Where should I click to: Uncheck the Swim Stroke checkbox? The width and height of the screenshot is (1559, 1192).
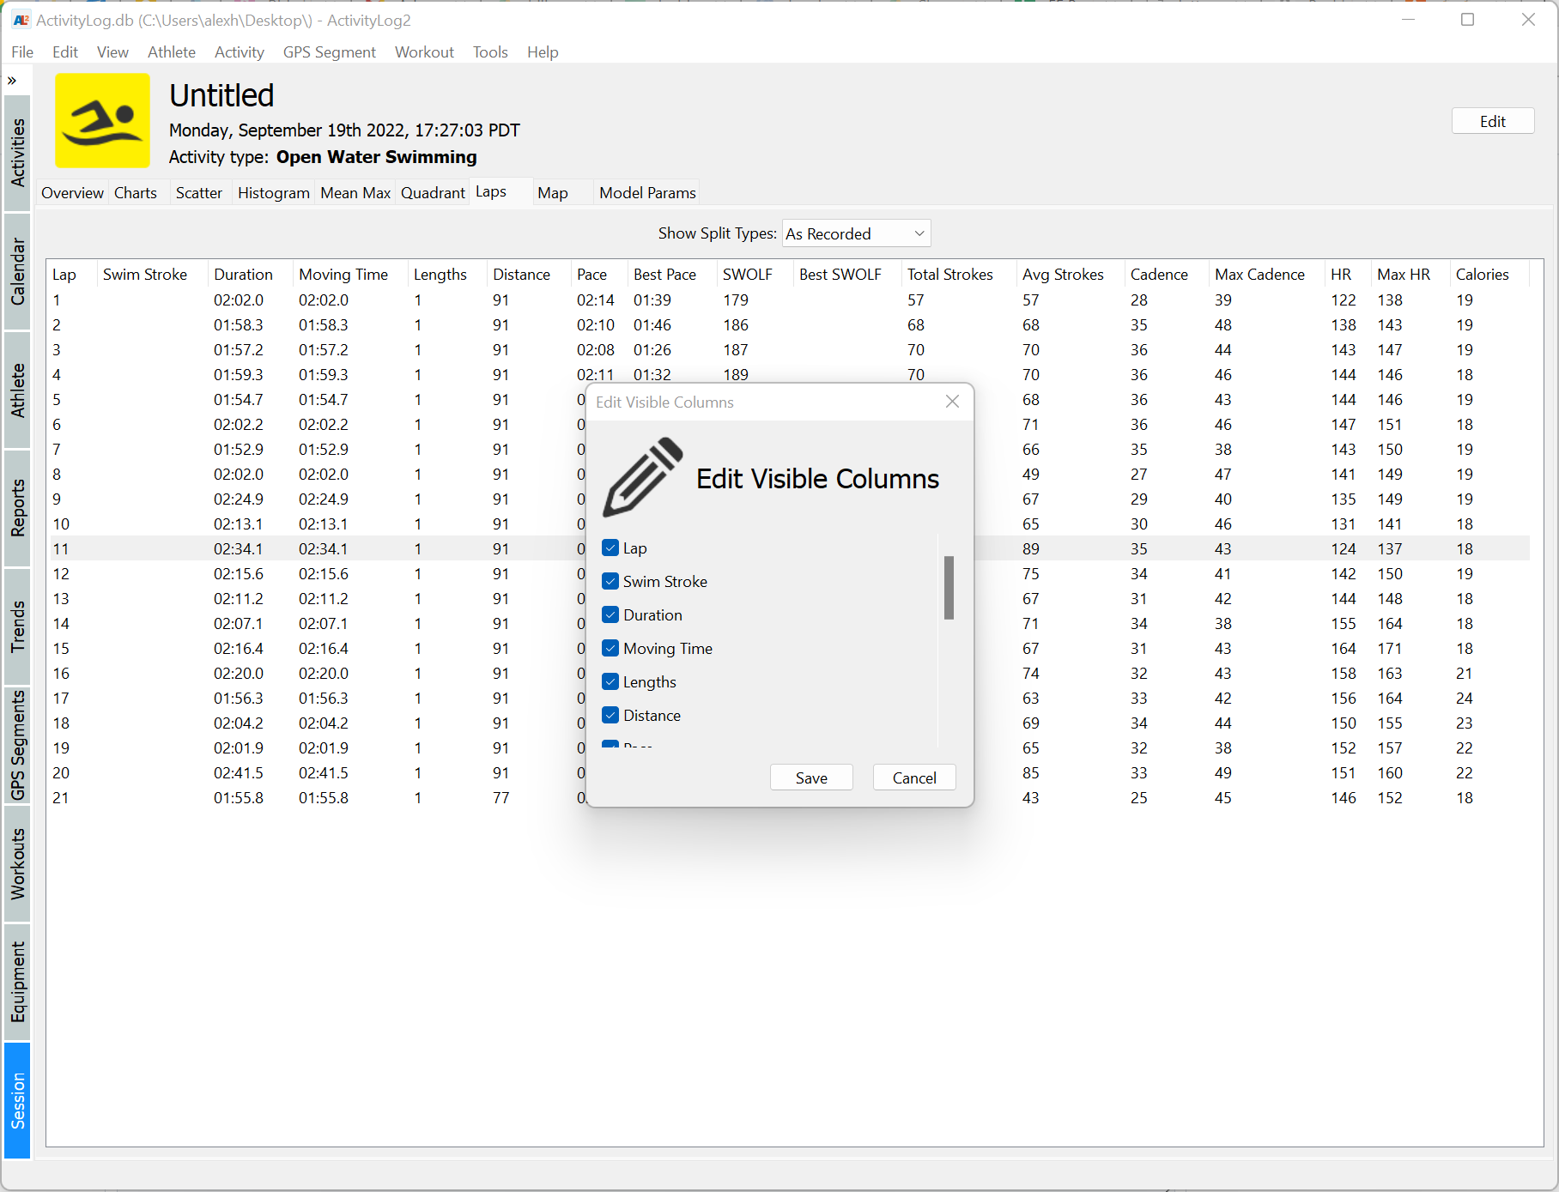point(610,581)
